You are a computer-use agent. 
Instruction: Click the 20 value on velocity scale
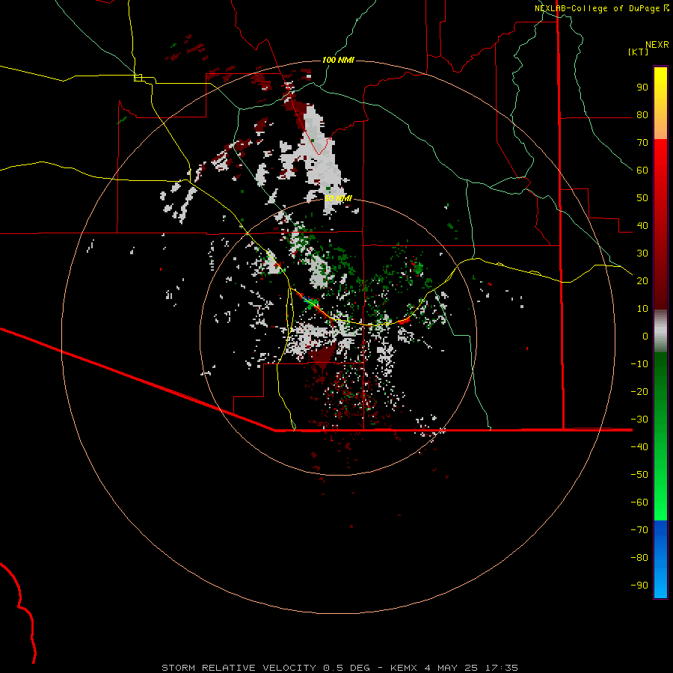642,280
